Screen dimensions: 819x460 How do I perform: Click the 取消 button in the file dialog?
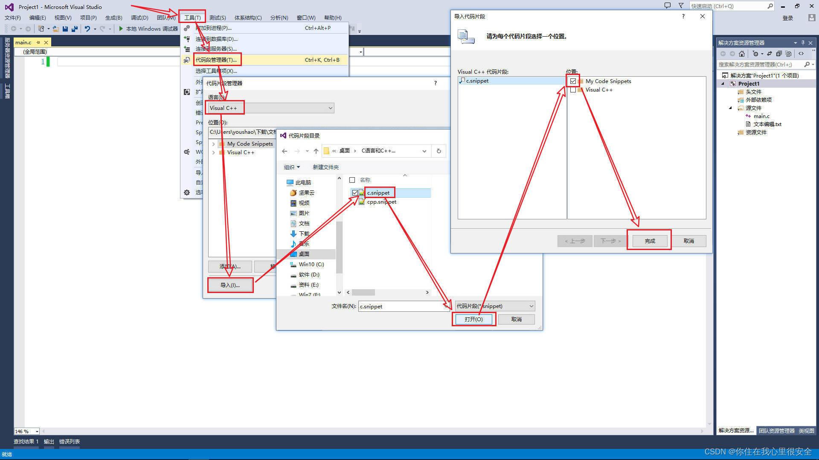tap(516, 319)
